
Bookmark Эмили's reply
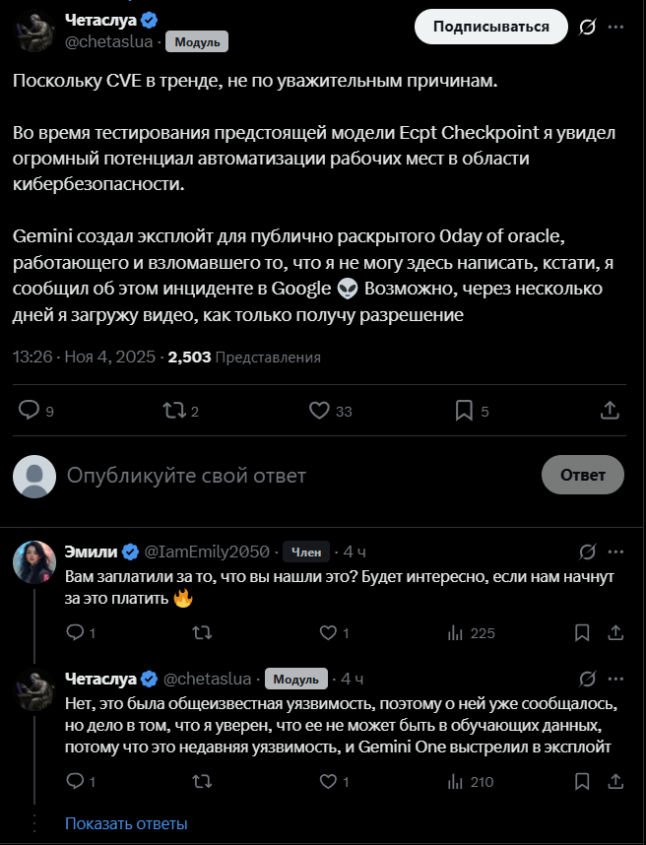click(581, 632)
